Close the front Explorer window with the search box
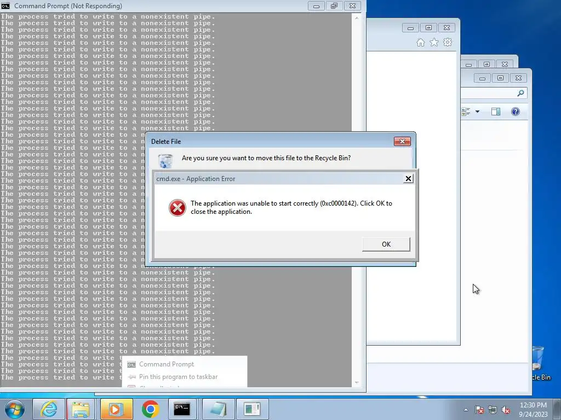Viewport: 561px width, 420px height. click(518, 78)
